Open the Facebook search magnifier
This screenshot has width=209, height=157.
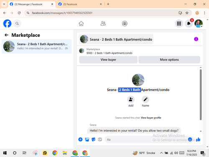tap(17, 23)
